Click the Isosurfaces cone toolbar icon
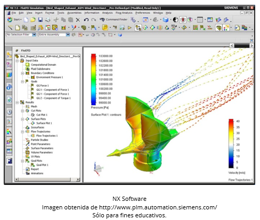Image resolution: width=260 pixels, height=220 pixels. (167, 28)
